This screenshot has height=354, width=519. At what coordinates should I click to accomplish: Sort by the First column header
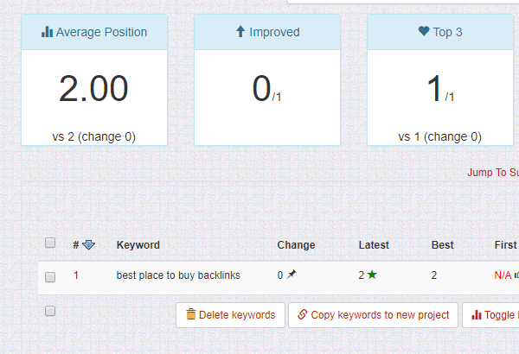pyautogui.click(x=505, y=245)
